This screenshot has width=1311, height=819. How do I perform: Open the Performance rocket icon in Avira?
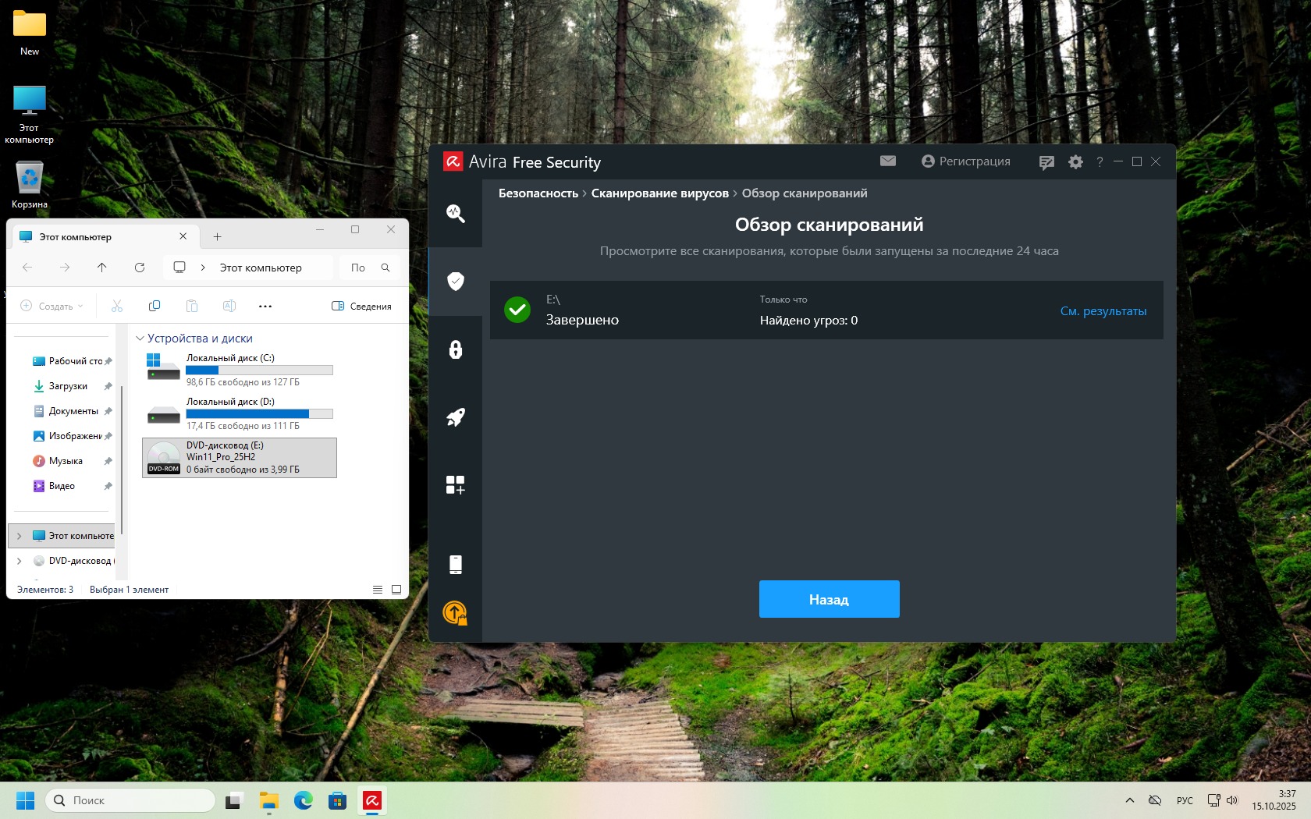(x=456, y=417)
